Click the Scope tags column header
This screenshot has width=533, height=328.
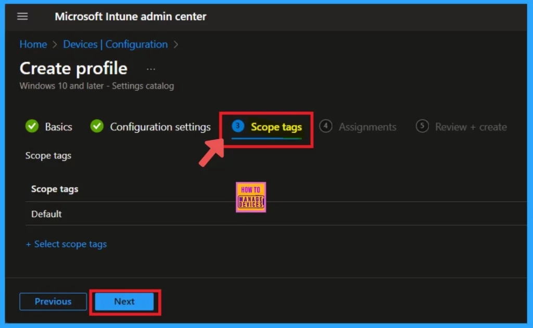point(55,189)
